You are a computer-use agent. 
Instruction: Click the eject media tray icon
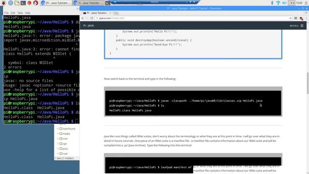point(307,3)
